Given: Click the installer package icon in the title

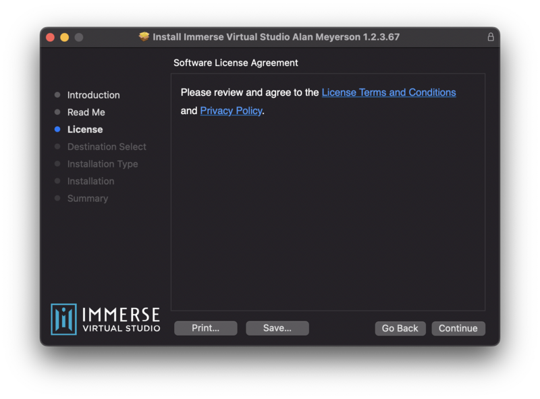Looking at the screenshot, I should pyautogui.click(x=144, y=36).
